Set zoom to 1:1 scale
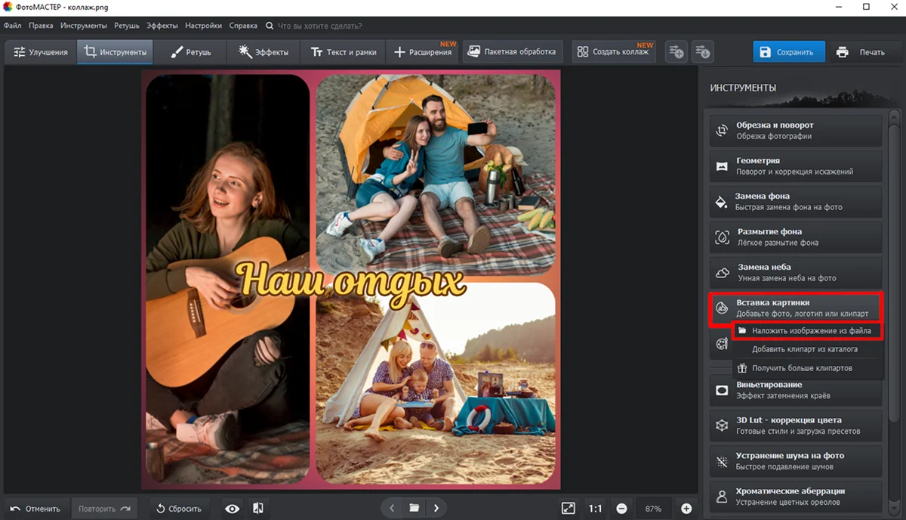 [595, 509]
